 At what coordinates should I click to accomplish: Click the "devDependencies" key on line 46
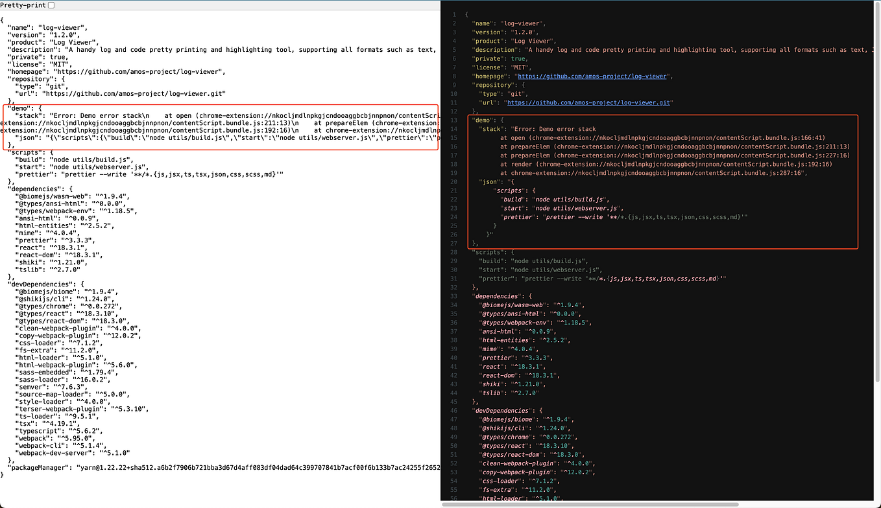[x=502, y=410]
